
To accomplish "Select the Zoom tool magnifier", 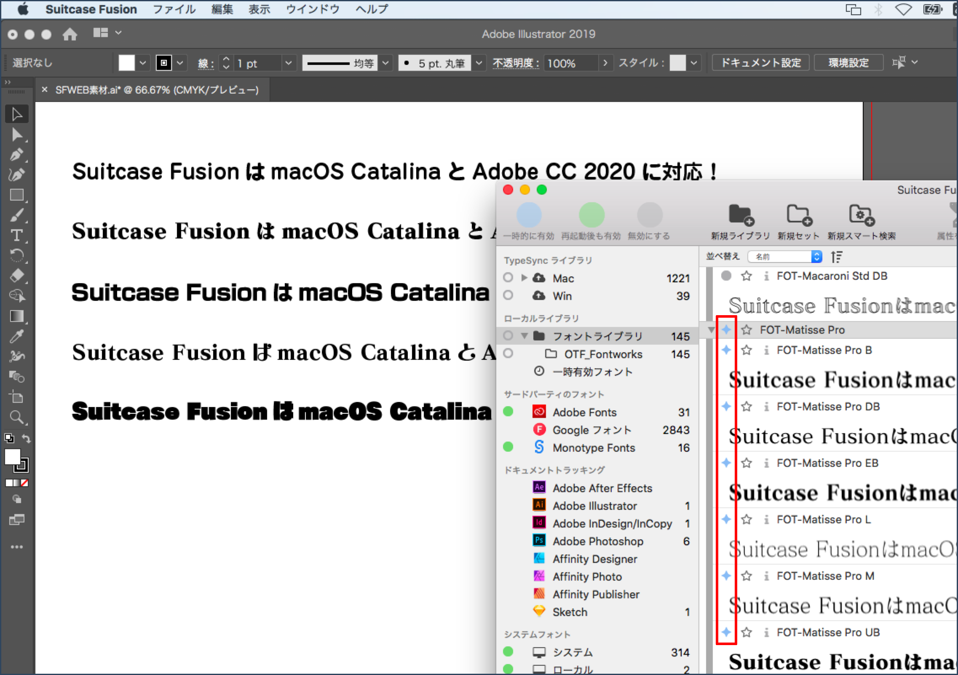I will (x=17, y=417).
